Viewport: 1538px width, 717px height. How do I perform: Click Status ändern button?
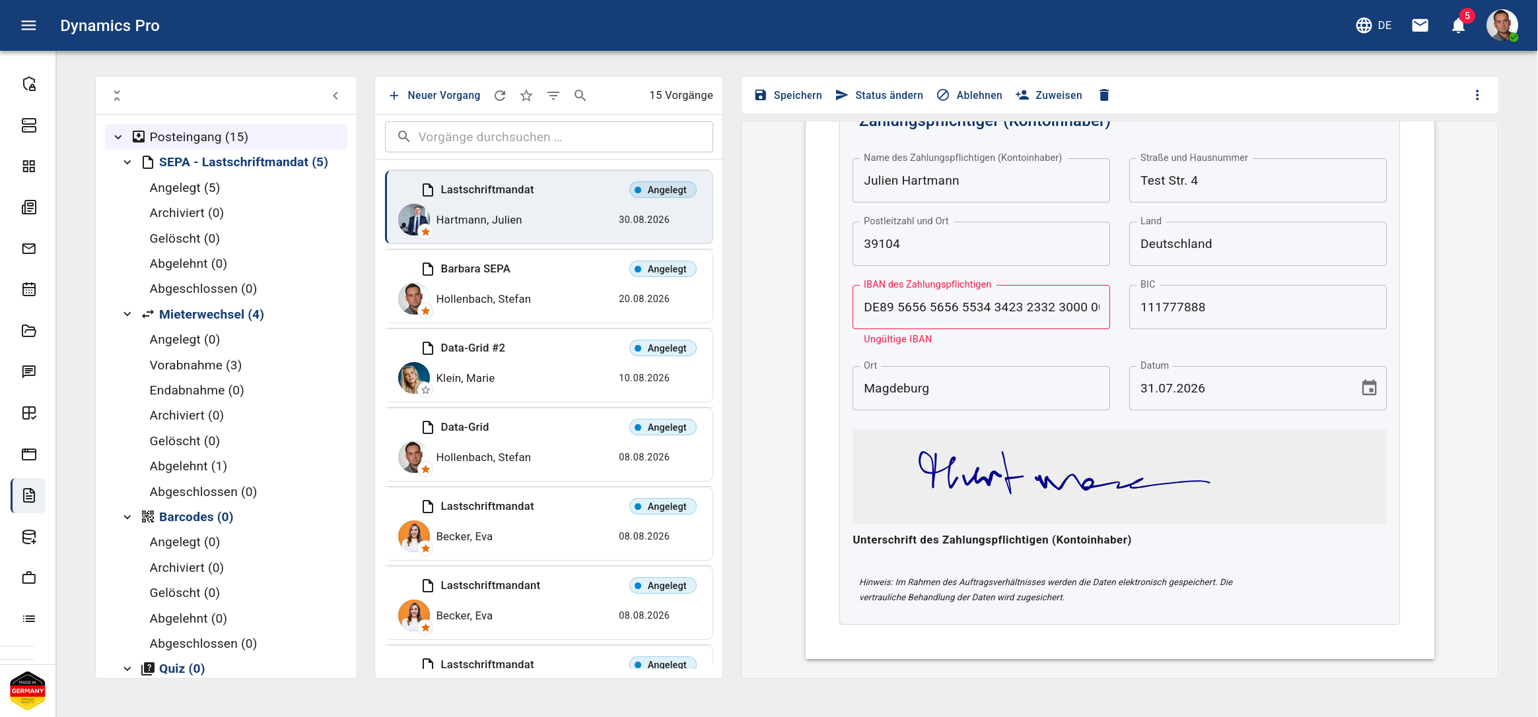[x=879, y=95]
